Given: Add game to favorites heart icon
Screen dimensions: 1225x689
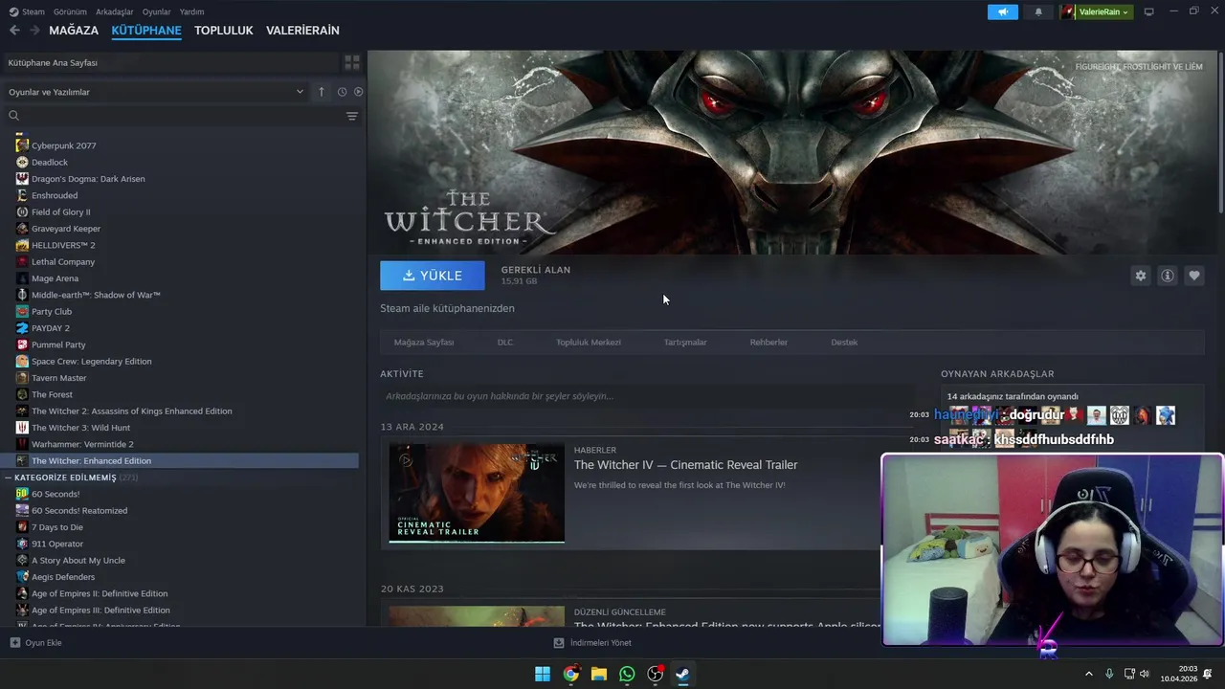Looking at the screenshot, I should (1194, 276).
